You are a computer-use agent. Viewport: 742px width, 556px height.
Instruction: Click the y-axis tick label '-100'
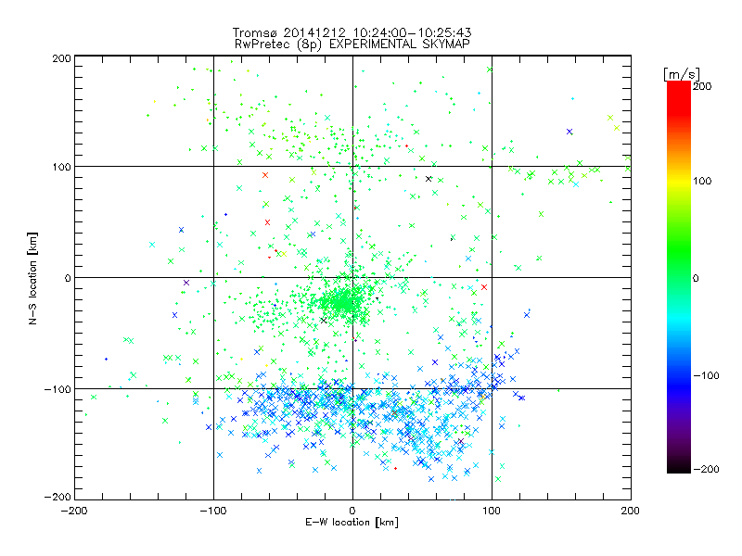pyautogui.click(x=58, y=389)
